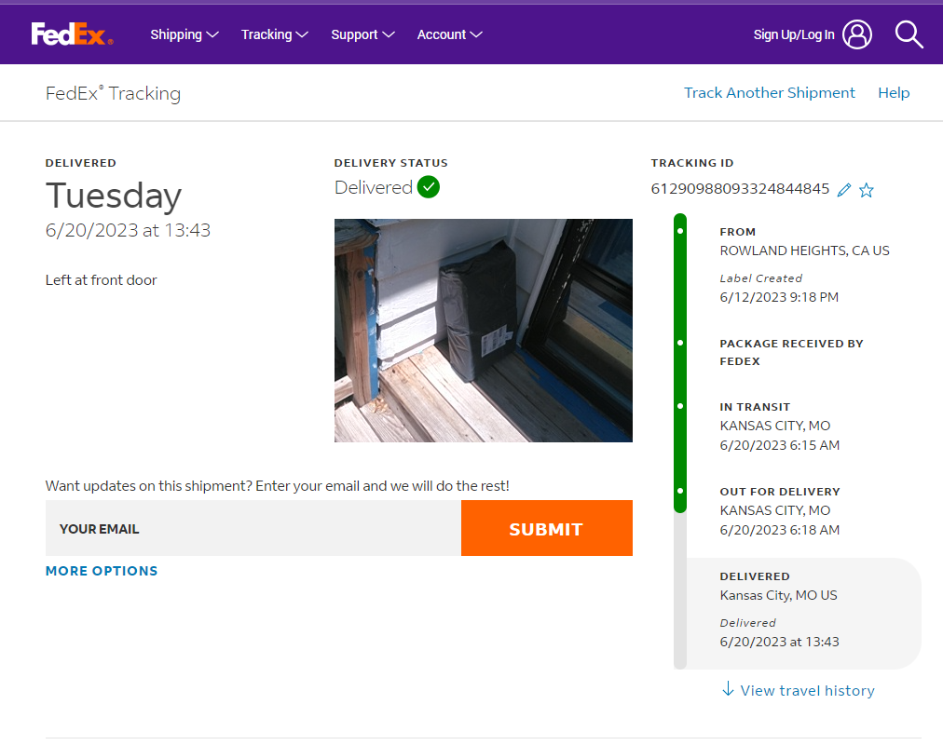This screenshot has width=943, height=745.
Task: Open the Account menu
Action: pos(449,34)
